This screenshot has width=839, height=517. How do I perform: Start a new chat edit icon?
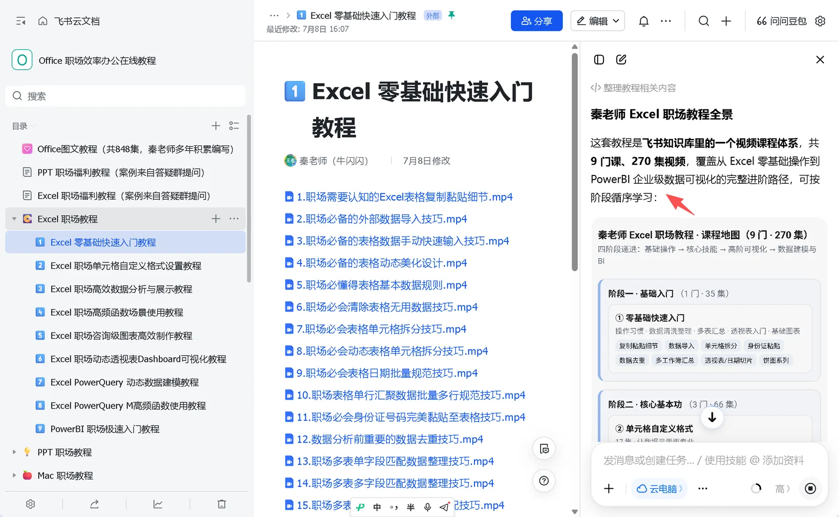pyautogui.click(x=621, y=60)
